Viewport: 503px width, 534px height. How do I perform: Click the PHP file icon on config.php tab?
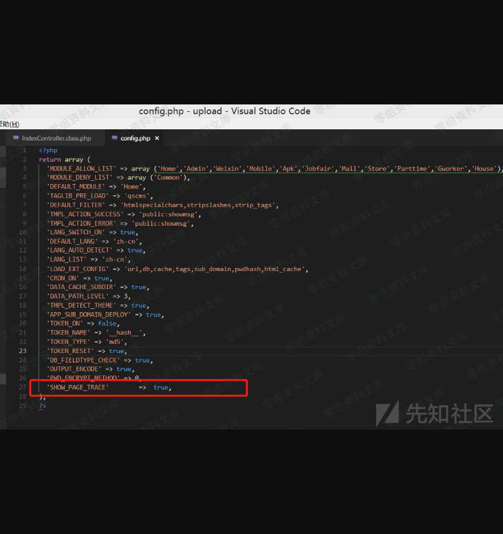pyautogui.click(x=114, y=138)
